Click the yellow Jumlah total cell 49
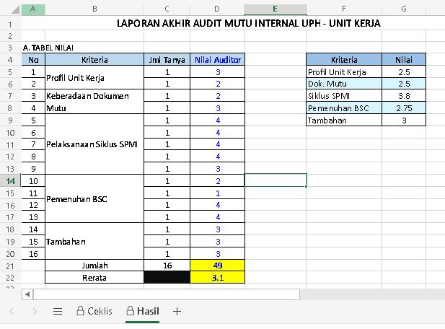Image resolution: width=445 pixels, height=329 pixels. (x=217, y=266)
